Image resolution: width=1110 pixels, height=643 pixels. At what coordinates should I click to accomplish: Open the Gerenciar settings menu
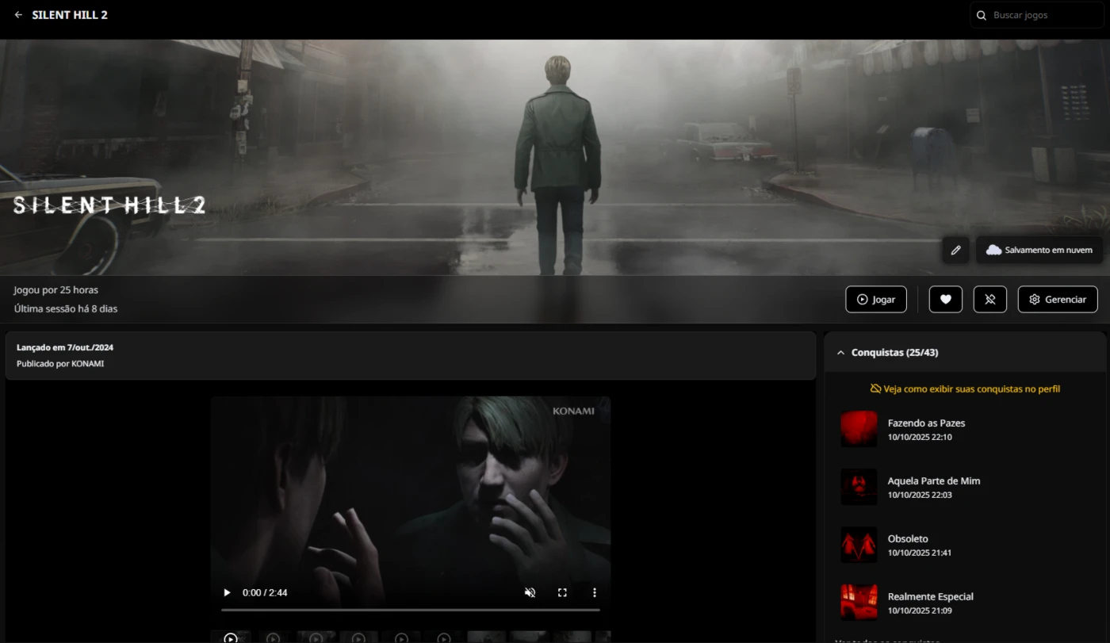(x=1058, y=300)
